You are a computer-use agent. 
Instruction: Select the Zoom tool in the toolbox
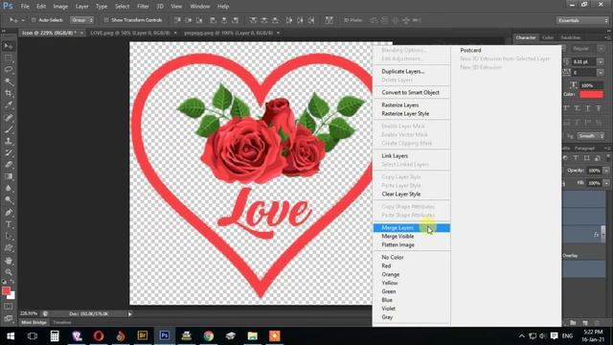click(9, 272)
